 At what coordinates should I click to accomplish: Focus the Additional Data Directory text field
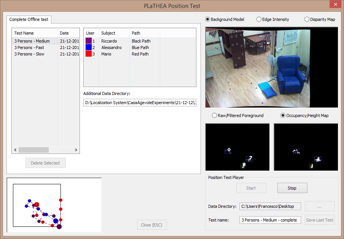click(x=140, y=103)
